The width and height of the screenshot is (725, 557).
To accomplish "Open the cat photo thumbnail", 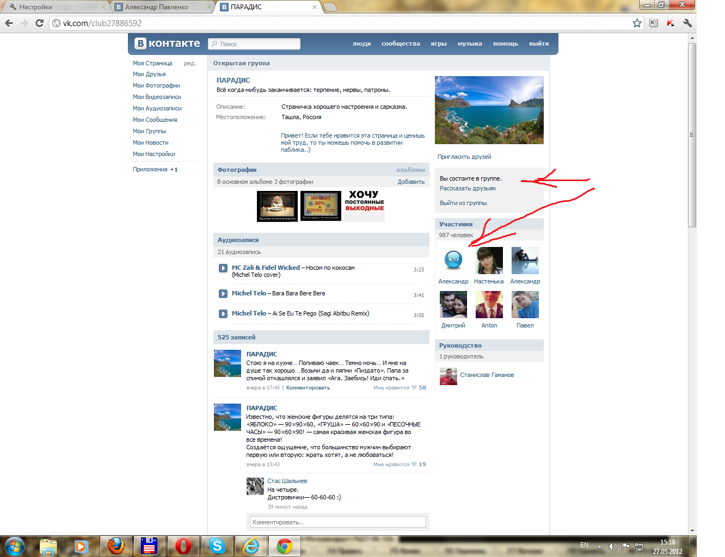I will pos(277,206).
